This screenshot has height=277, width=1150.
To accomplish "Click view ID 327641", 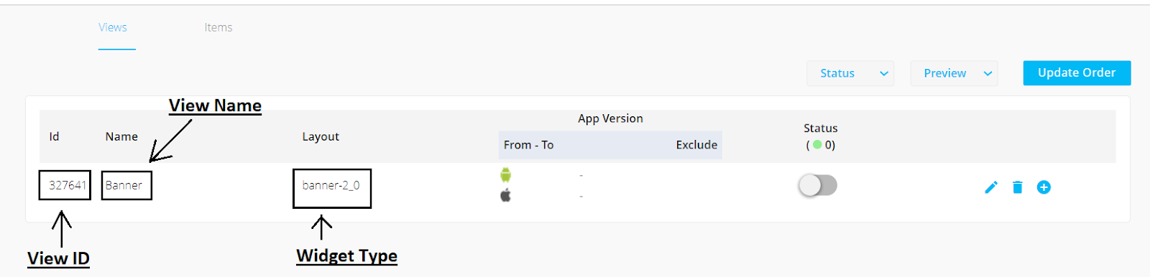I will point(68,185).
